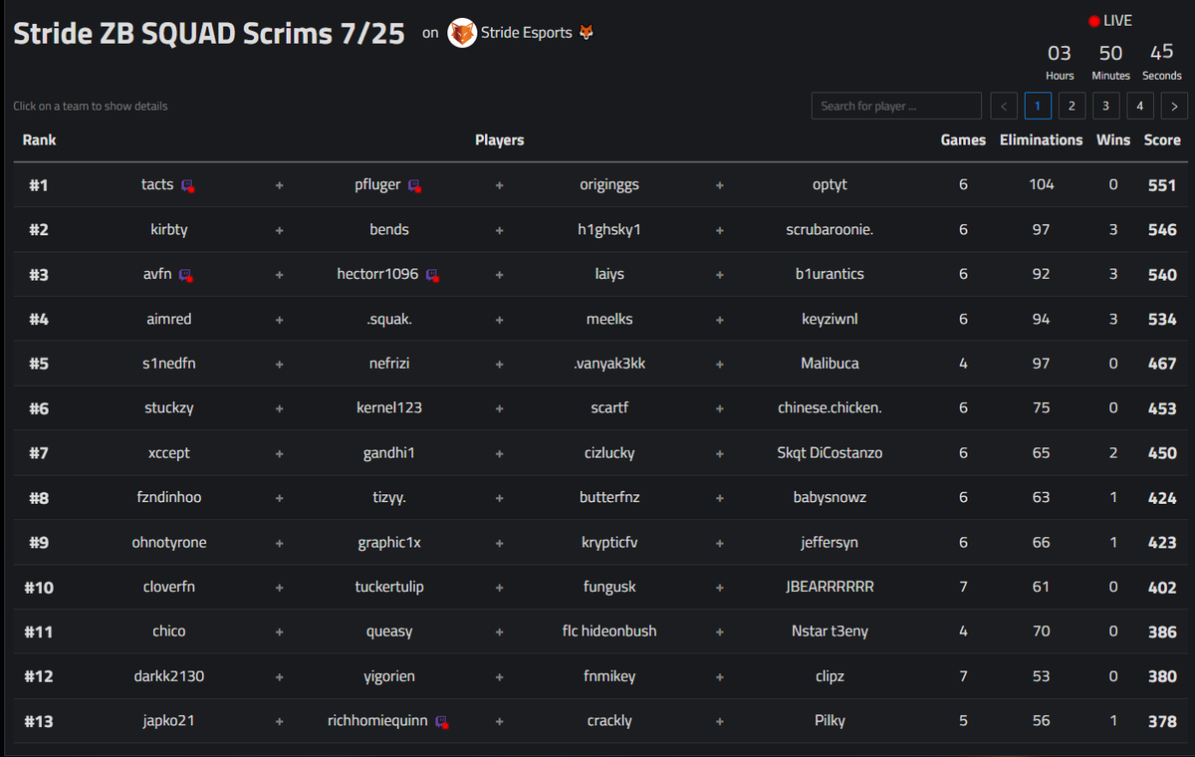
Task: Click score 551 in rank #1 row
Action: pos(1162,185)
